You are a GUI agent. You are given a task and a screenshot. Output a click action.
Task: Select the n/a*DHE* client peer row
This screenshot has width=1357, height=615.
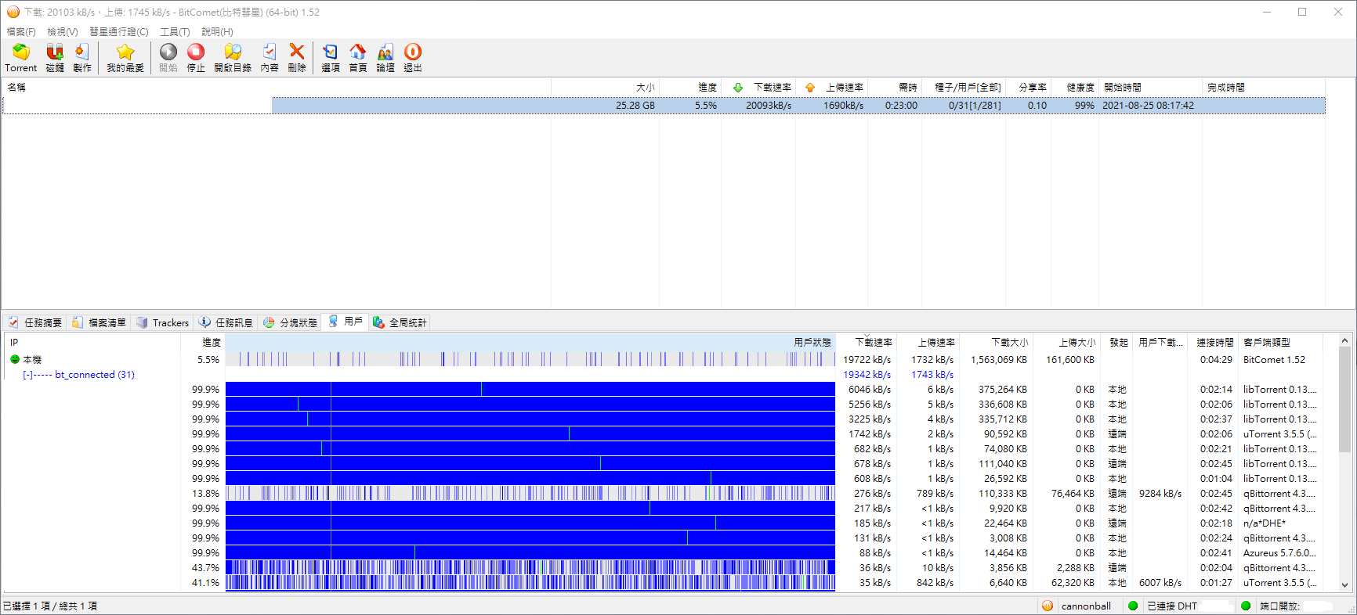click(664, 523)
